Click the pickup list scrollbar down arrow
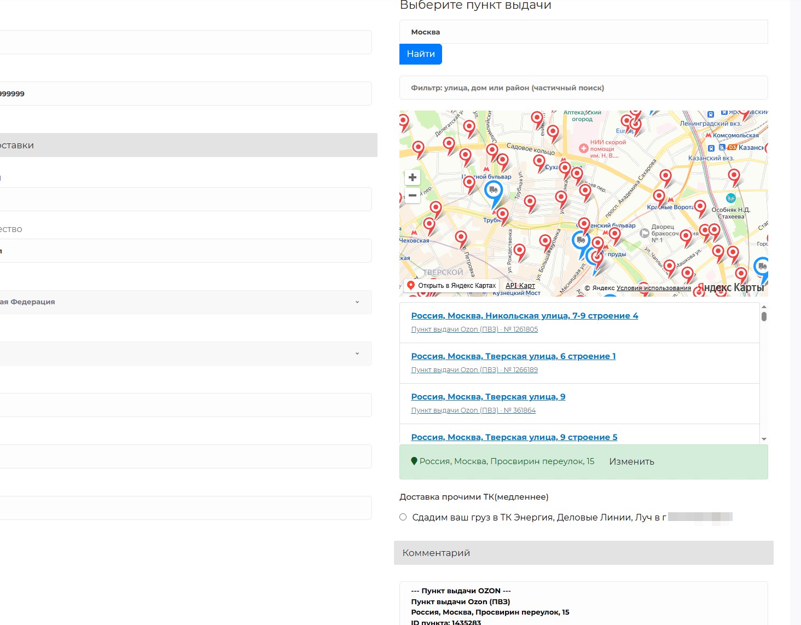Viewport: 801px width, 625px height. coord(764,439)
